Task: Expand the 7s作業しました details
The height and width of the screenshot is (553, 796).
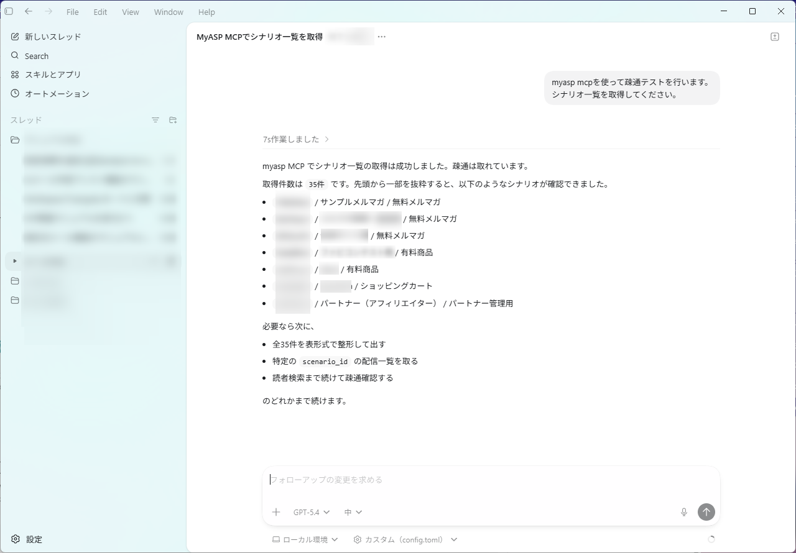Action: click(x=296, y=139)
